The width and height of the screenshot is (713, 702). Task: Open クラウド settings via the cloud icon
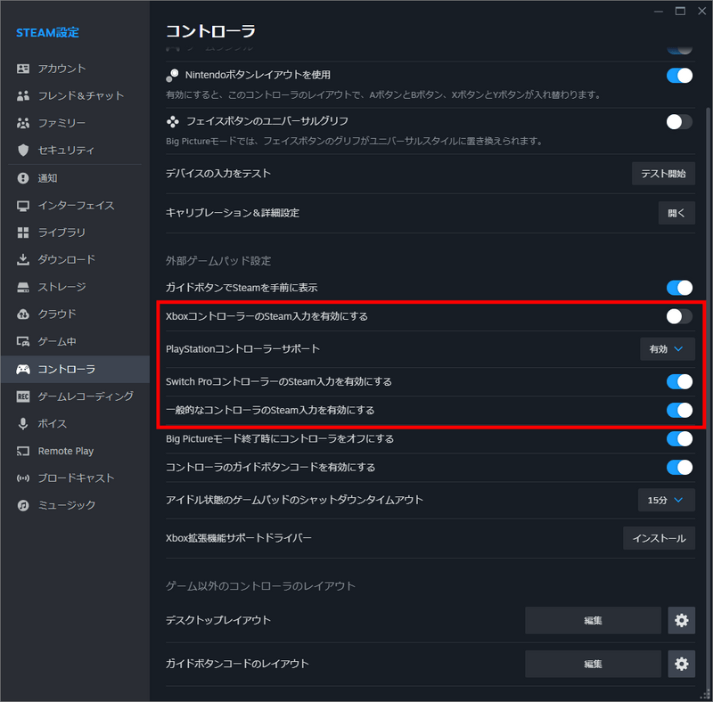(x=21, y=314)
